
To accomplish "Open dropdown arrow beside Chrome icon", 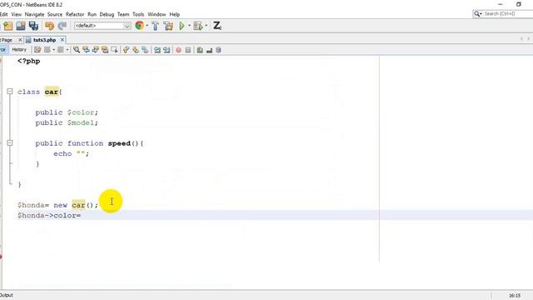I will [147, 26].
